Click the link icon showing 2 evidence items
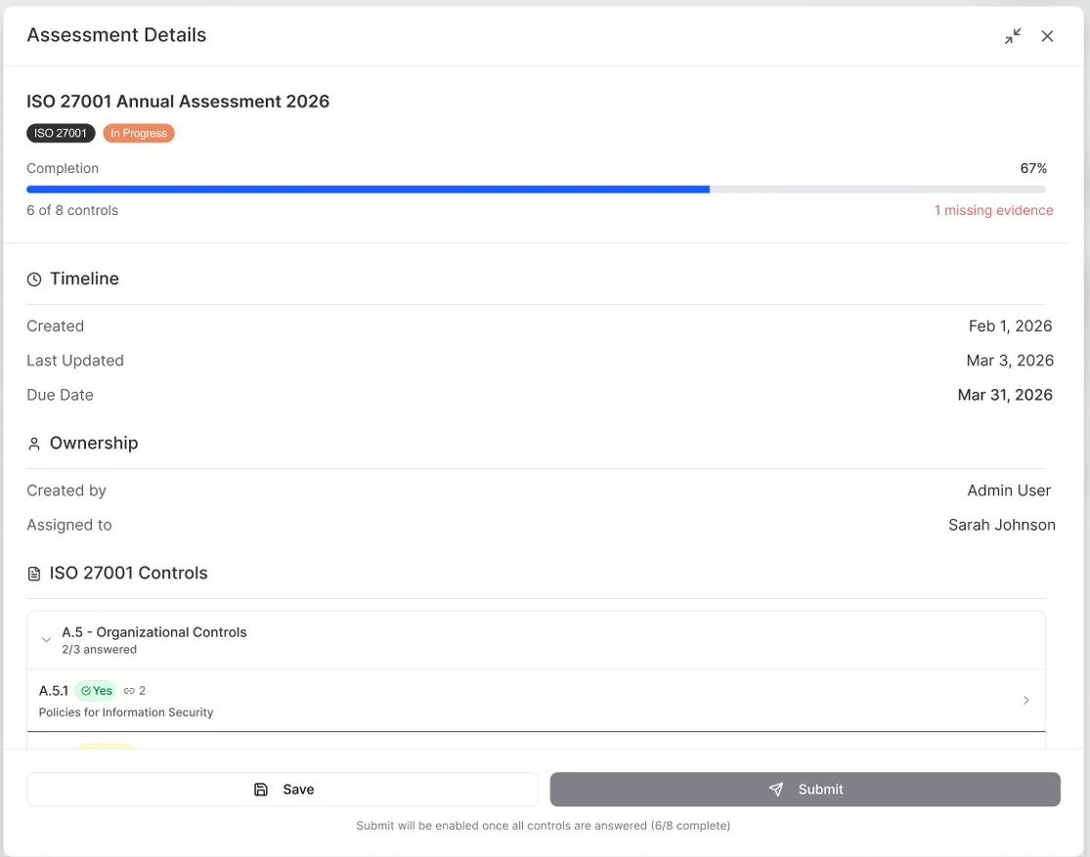 coord(129,691)
